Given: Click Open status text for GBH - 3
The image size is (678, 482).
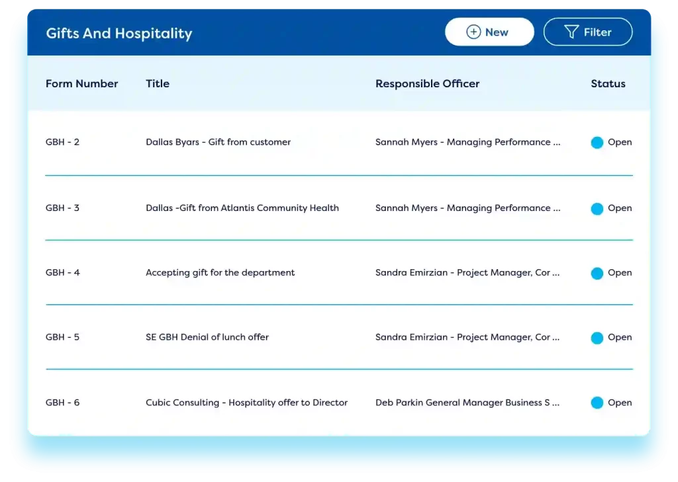Looking at the screenshot, I should tap(620, 208).
